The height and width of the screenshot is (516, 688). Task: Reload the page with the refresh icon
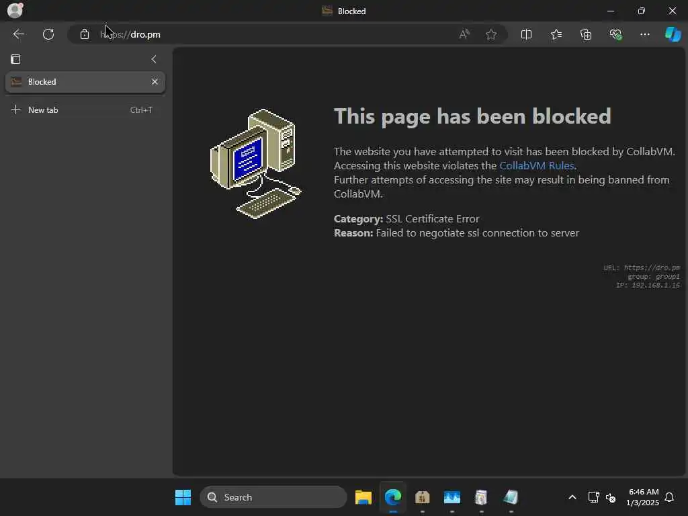[x=48, y=34]
